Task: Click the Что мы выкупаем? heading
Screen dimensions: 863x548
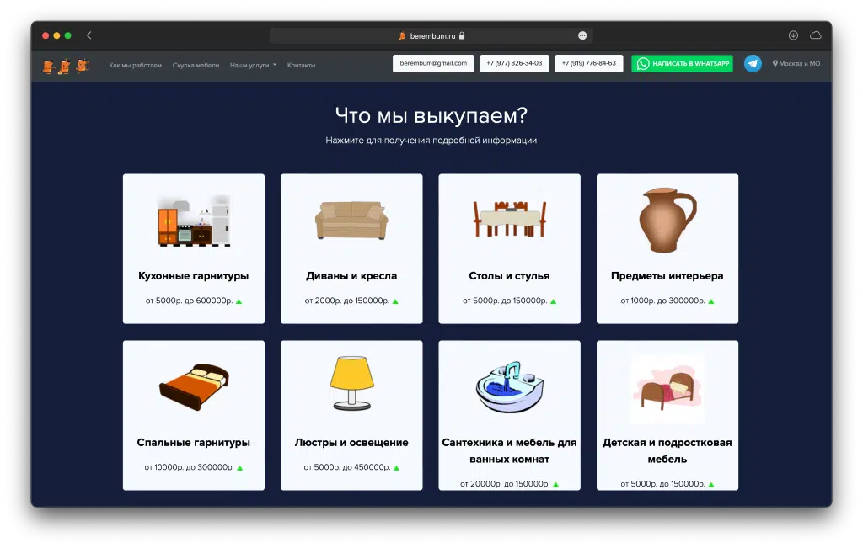Action: [x=431, y=115]
